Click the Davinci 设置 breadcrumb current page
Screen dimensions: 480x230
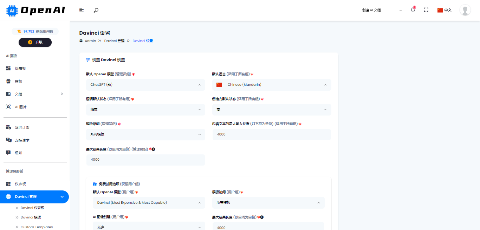click(x=143, y=41)
